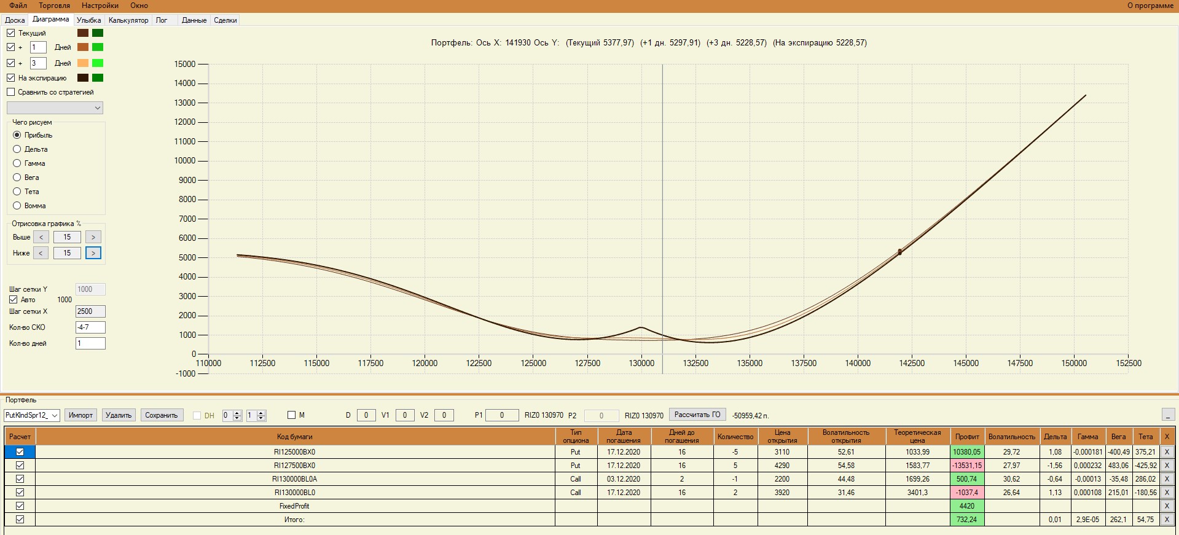Switch to the Доска tab
The height and width of the screenshot is (535, 1179).
coord(15,20)
